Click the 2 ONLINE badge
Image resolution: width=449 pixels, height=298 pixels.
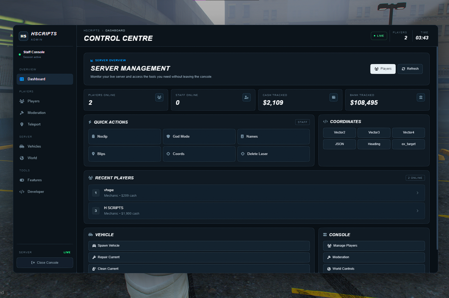(x=415, y=178)
